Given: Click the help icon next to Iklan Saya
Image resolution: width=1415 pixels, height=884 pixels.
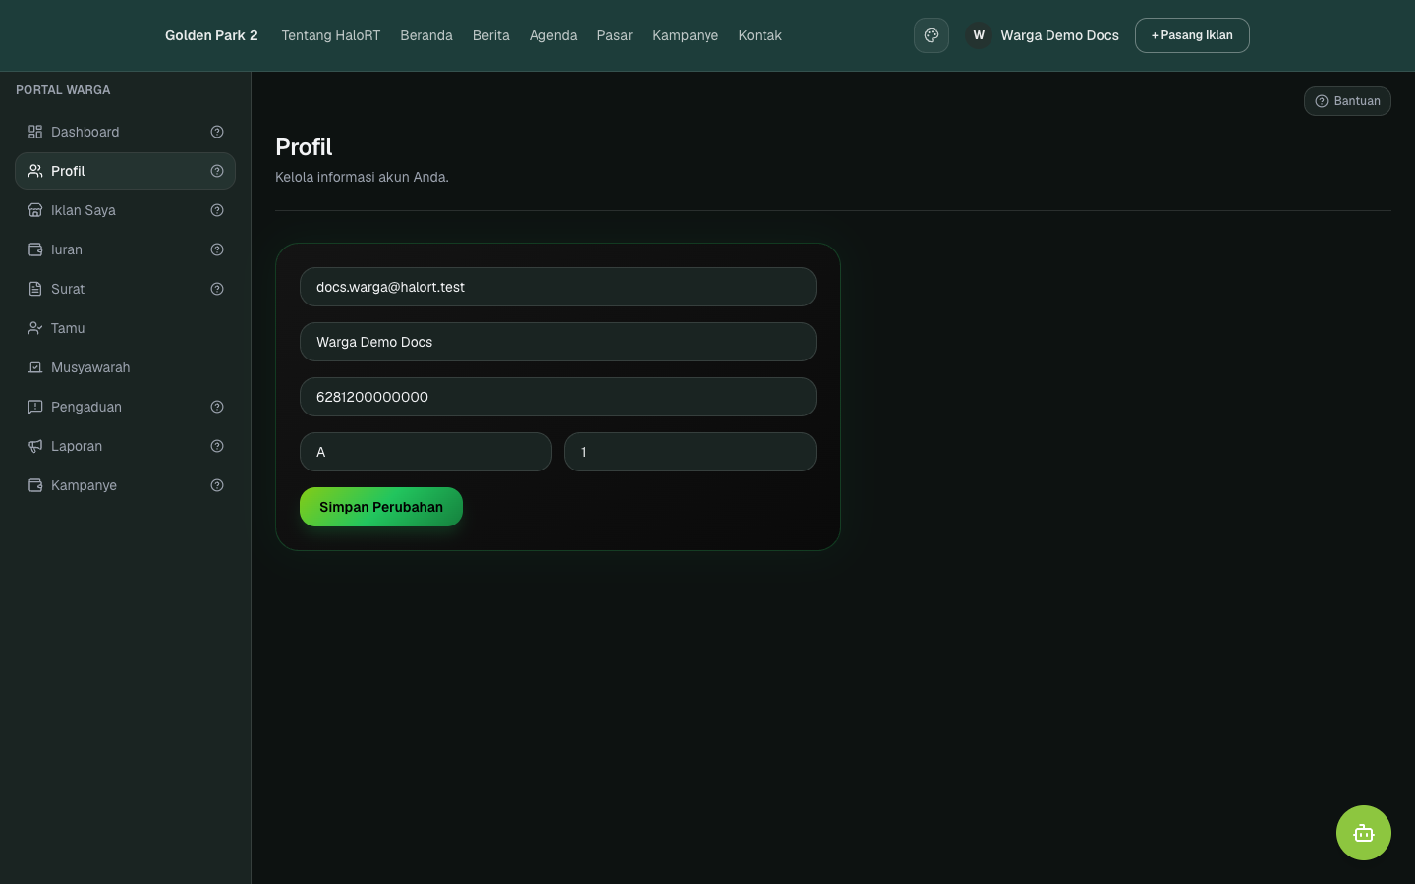Looking at the screenshot, I should (x=217, y=210).
